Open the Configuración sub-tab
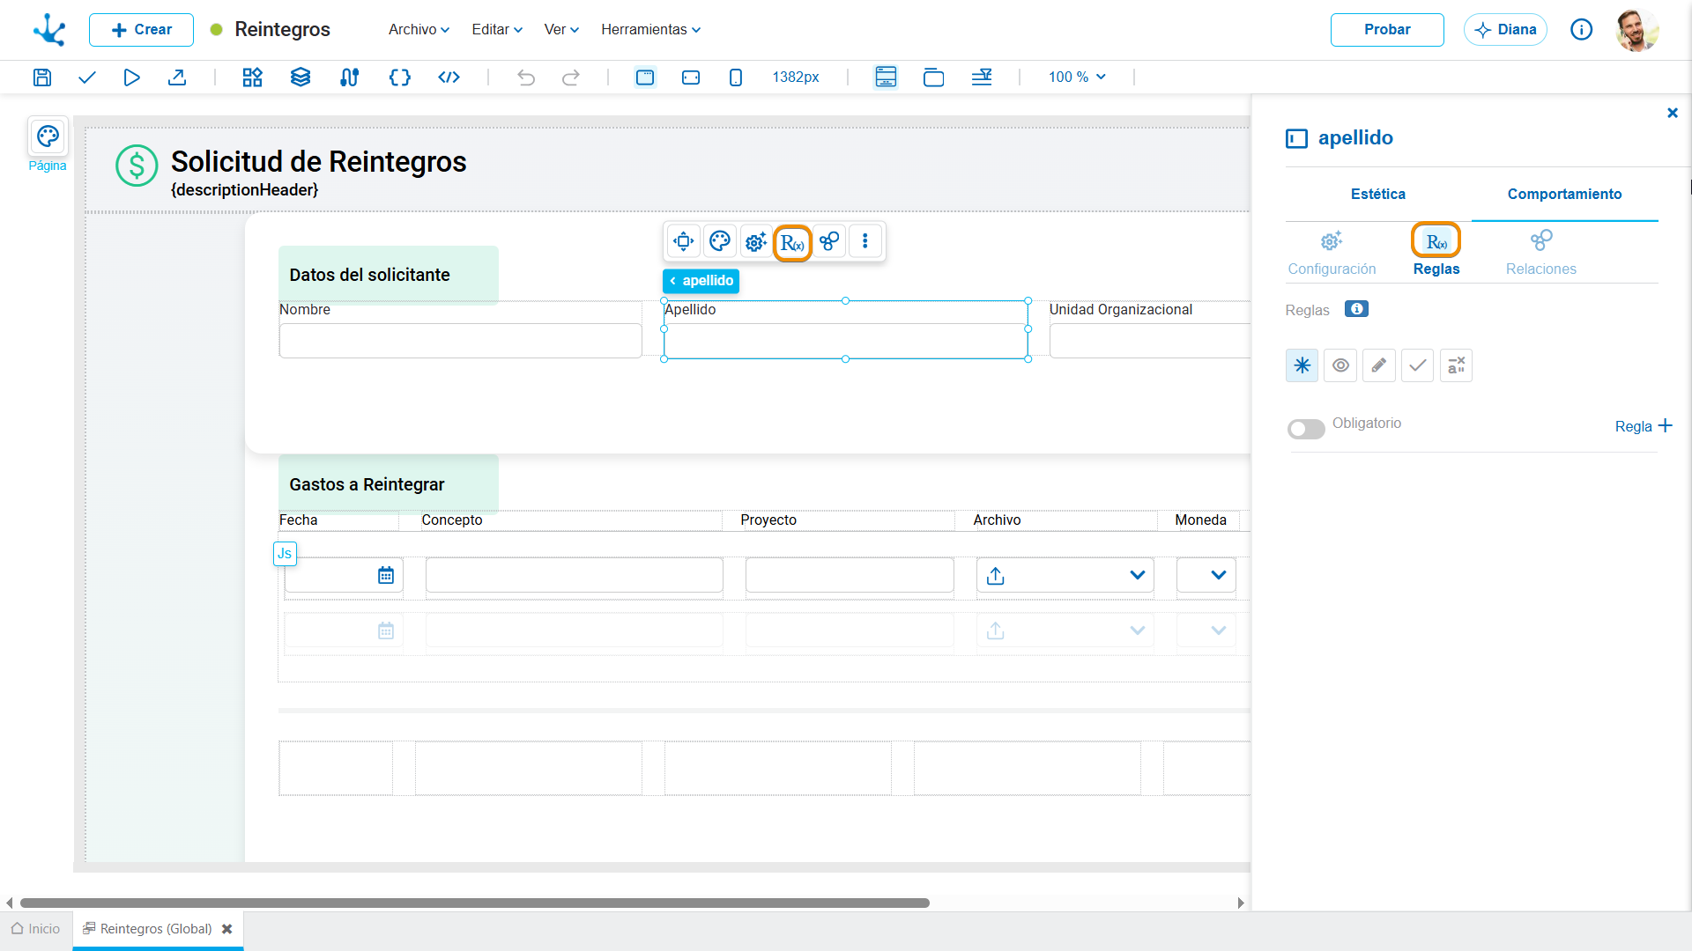Screen dimensions: 1692x951 click(1332, 253)
